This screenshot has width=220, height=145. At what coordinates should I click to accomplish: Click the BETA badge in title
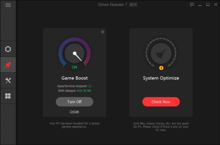[x=133, y=5]
